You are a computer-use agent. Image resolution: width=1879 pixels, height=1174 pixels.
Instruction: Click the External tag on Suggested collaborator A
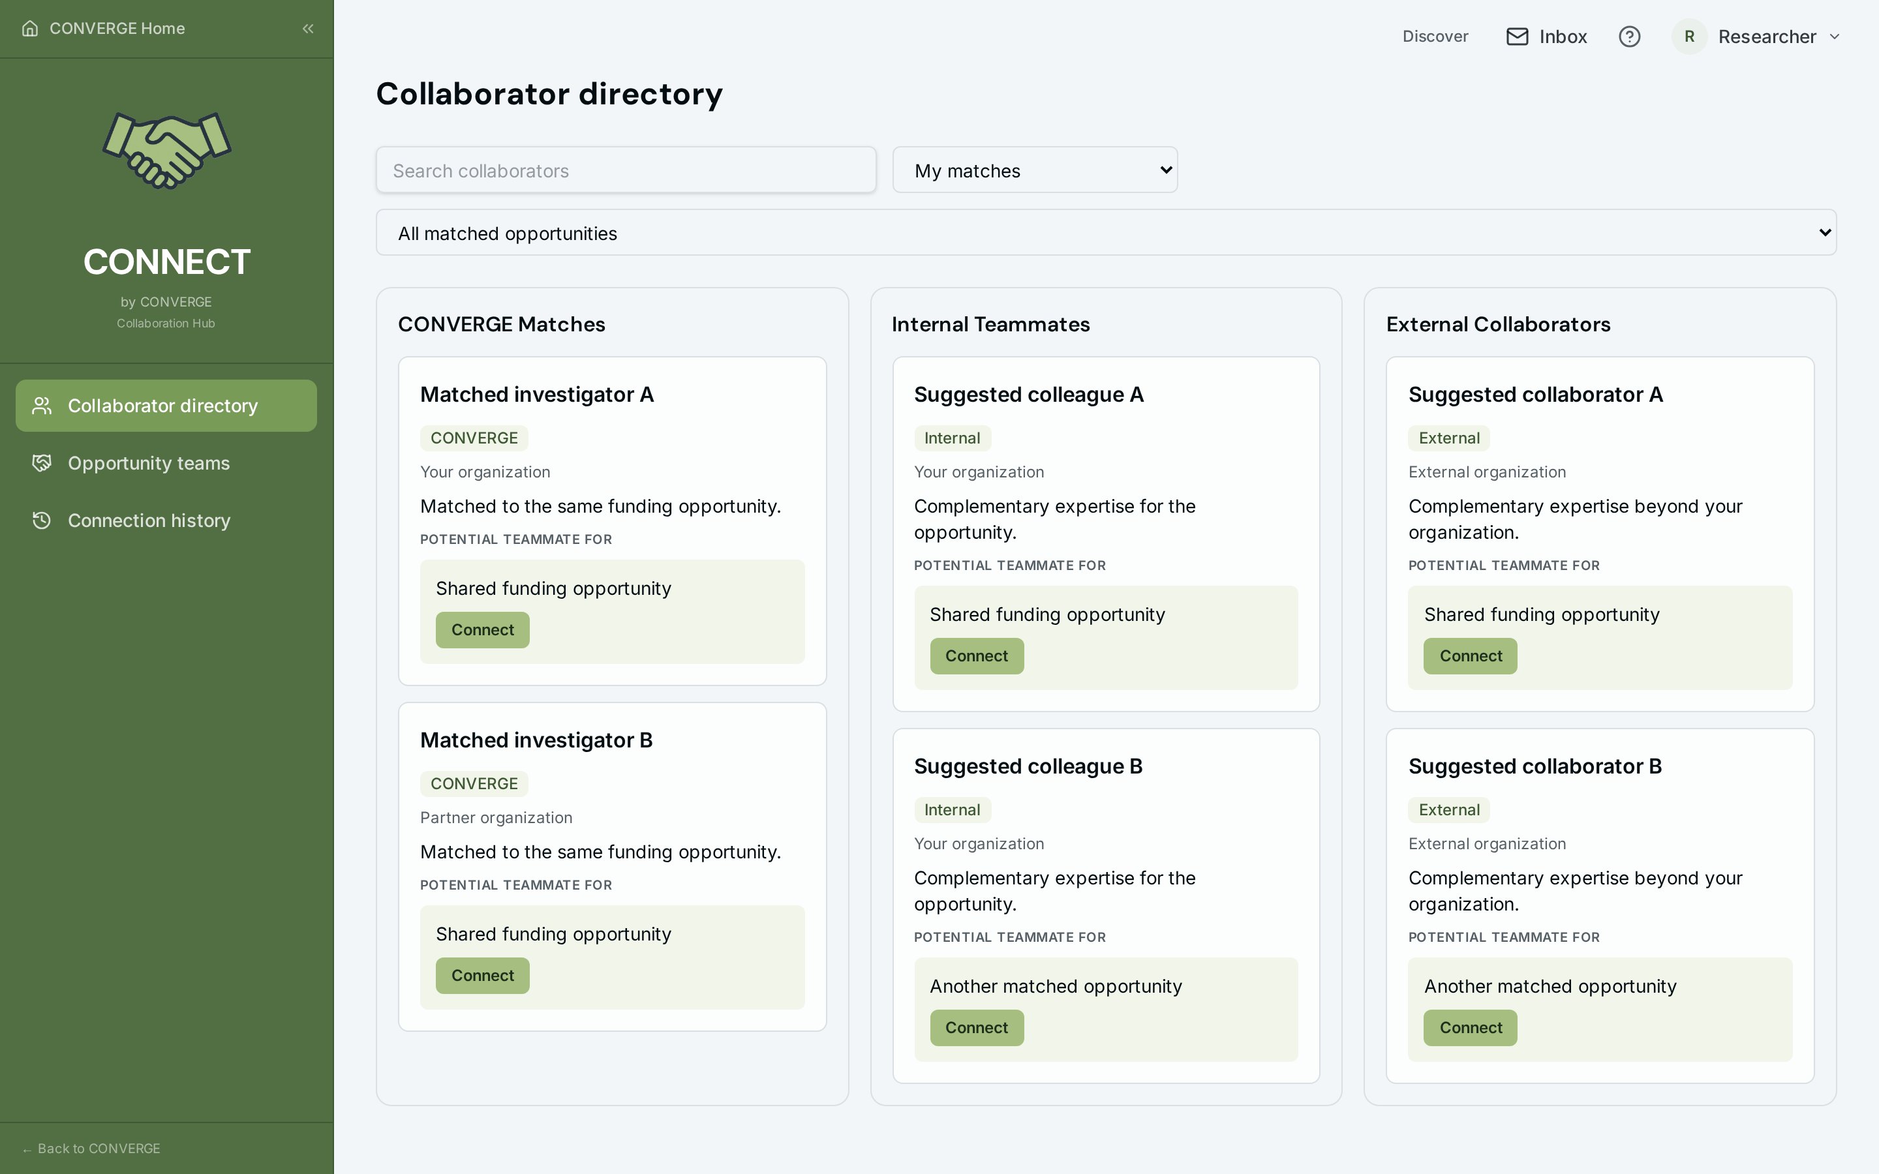coord(1448,438)
